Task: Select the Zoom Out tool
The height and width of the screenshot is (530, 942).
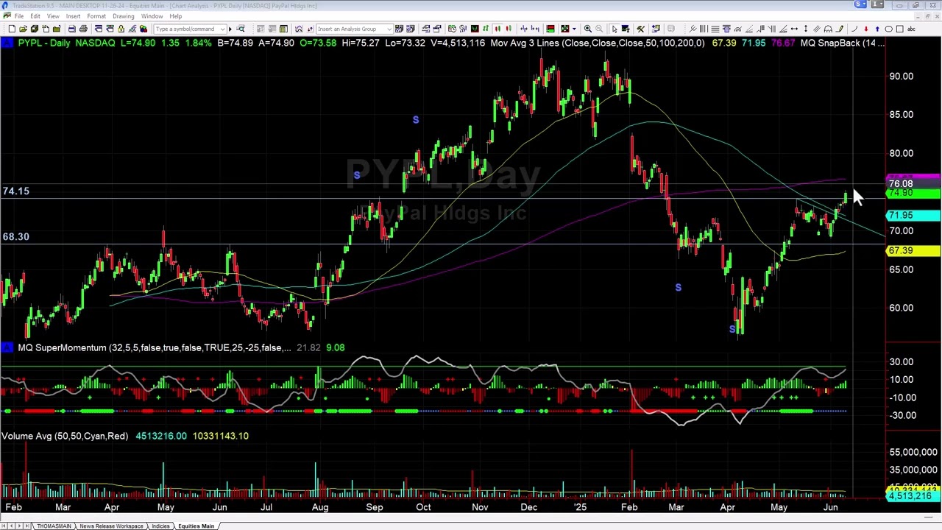Action: pos(600,29)
